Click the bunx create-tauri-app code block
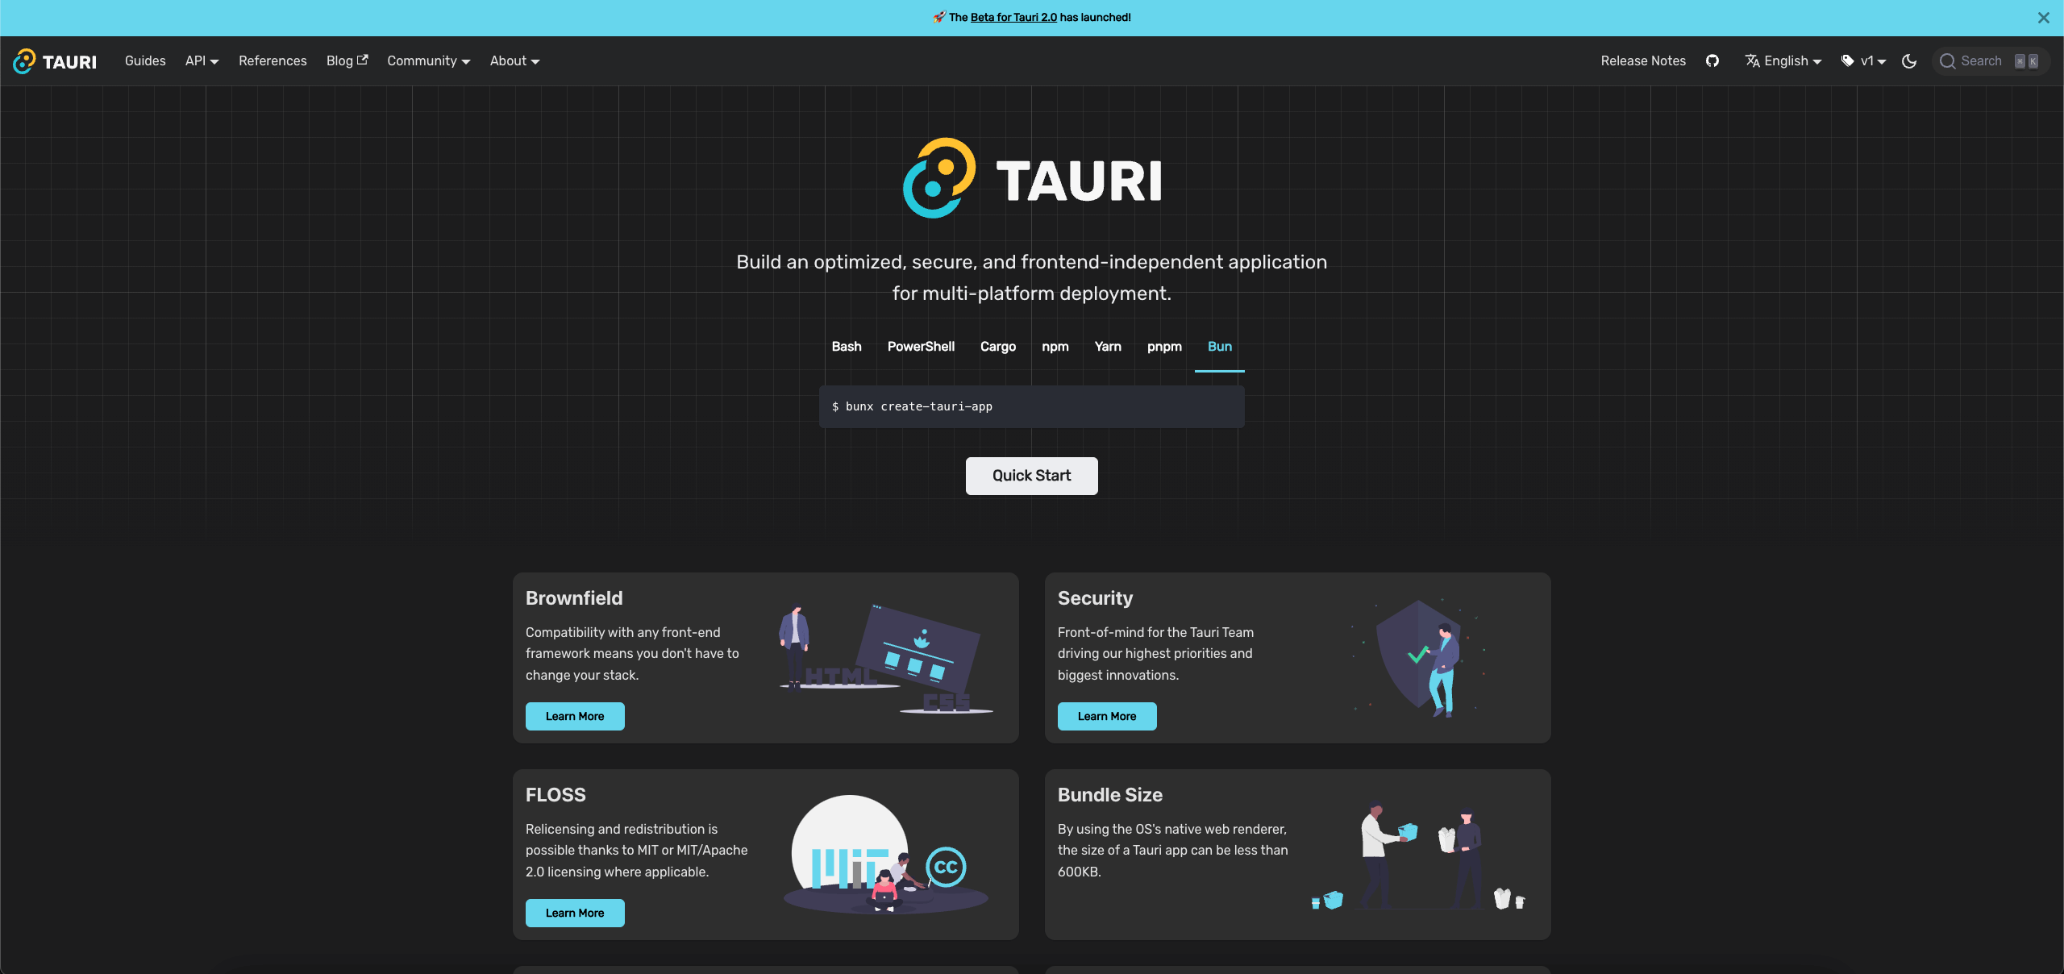2064x974 pixels. (1032, 406)
